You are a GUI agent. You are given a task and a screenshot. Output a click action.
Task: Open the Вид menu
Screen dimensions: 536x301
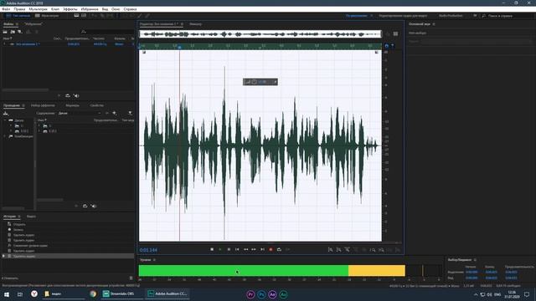(x=105, y=9)
